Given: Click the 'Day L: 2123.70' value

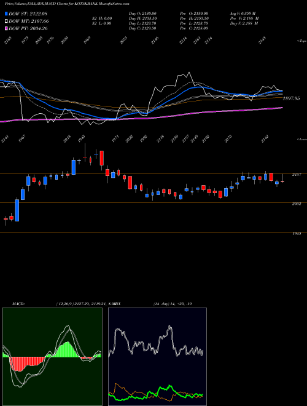Looking at the screenshot, I should point(142,23).
